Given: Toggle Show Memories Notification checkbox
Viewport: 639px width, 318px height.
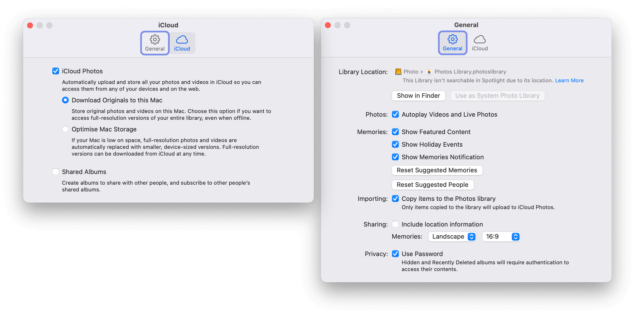Looking at the screenshot, I should tap(395, 157).
